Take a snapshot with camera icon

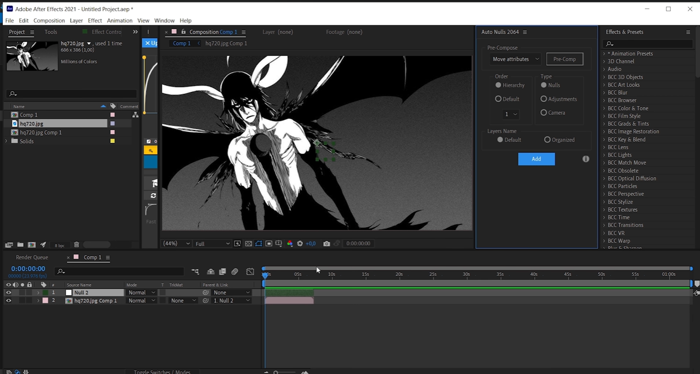coord(327,243)
